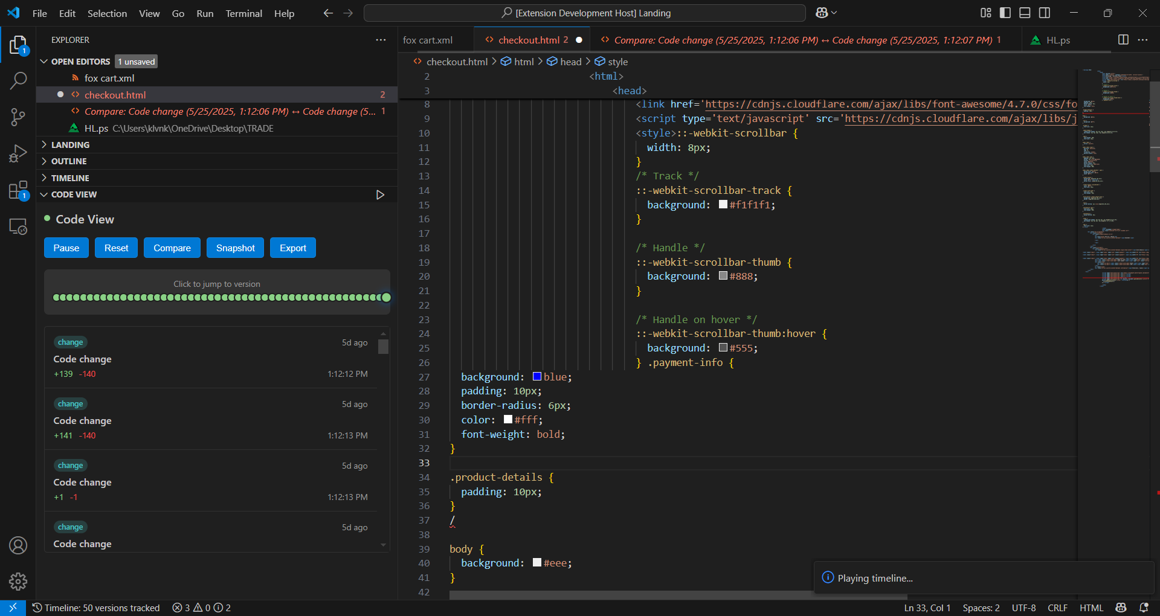Open the editor more actions ellipsis
The width and height of the screenshot is (1160, 616).
tap(1142, 40)
